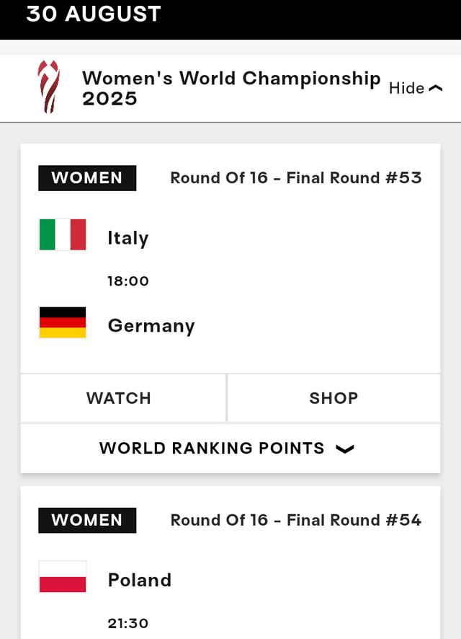461x639 pixels.
Task: Open the SHOP option for match #53
Action: 334,398
